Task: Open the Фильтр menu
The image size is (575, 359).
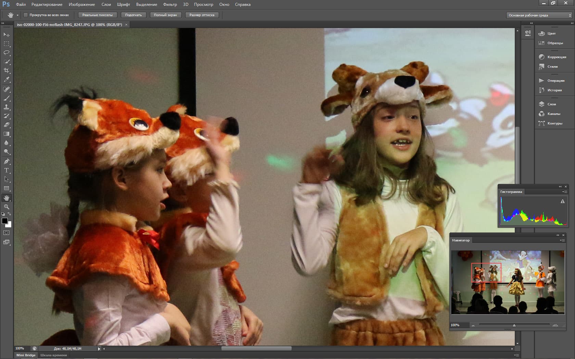Action: pyautogui.click(x=170, y=4)
